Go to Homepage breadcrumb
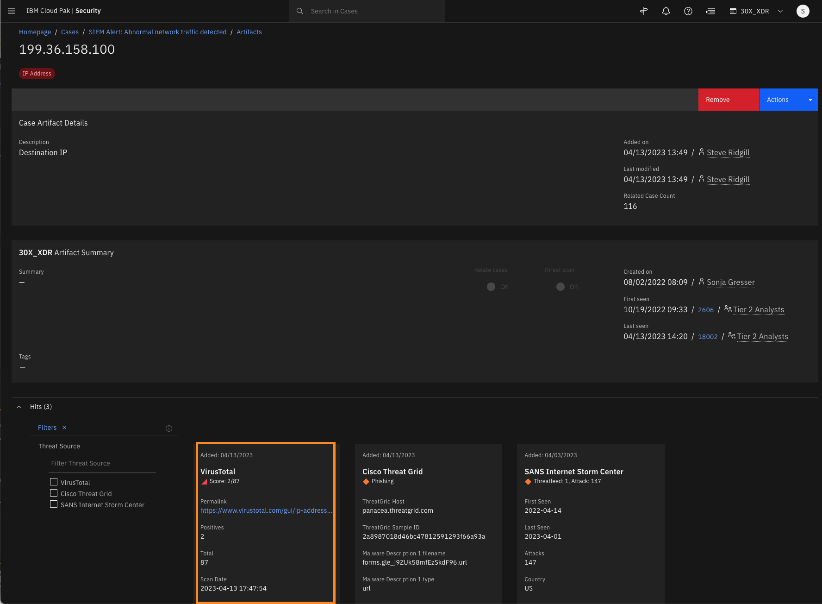The height and width of the screenshot is (604, 822). (35, 32)
